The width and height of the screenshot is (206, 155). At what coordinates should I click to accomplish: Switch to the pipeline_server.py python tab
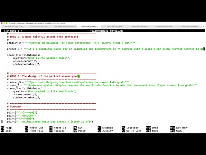64,26
